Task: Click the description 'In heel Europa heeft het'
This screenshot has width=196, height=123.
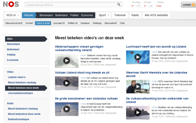Action: [101, 107]
